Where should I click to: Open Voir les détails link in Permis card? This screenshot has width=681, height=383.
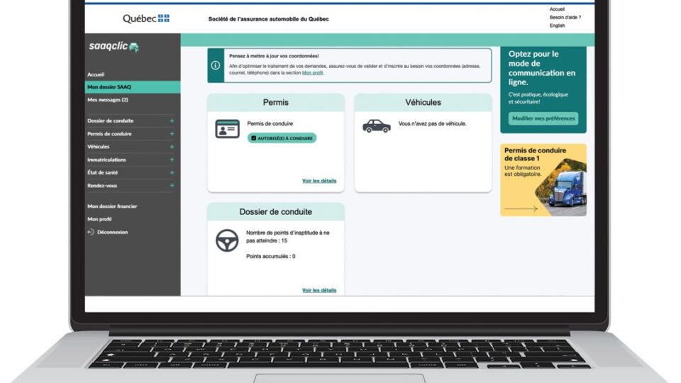(x=319, y=181)
